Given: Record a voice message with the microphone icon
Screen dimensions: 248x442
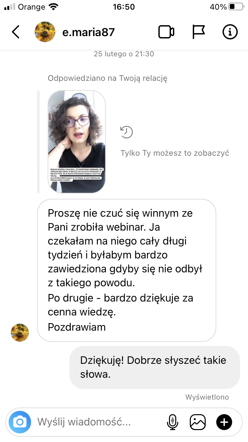Looking at the screenshot, I should tap(172, 422).
